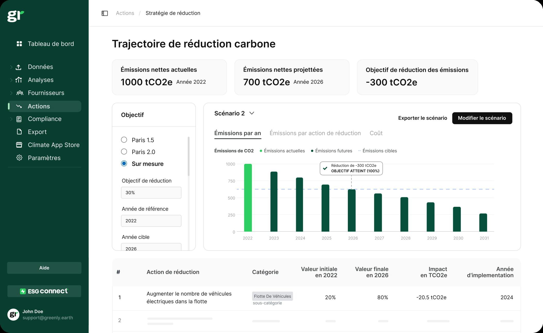
Task: Click the Tableau de bord icon
Action: click(x=19, y=44)
